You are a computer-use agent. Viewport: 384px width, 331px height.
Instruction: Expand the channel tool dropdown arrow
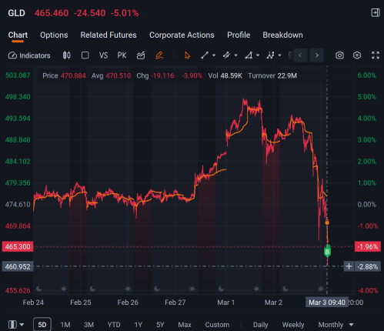click(235, 55)
